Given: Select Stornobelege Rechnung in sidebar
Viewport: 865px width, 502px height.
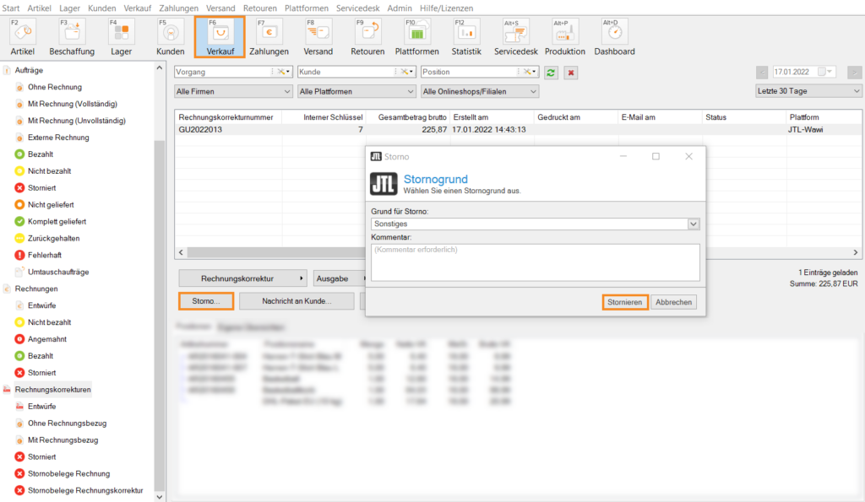Looking at the screenshot, I should click(68, 473).
